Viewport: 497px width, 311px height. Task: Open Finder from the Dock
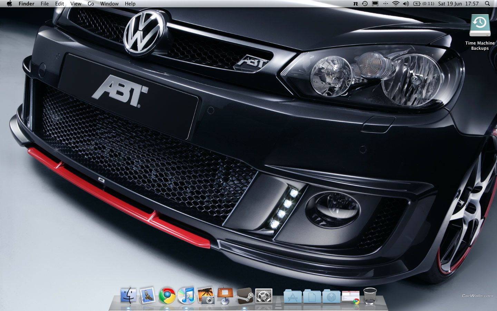(129, 296)
